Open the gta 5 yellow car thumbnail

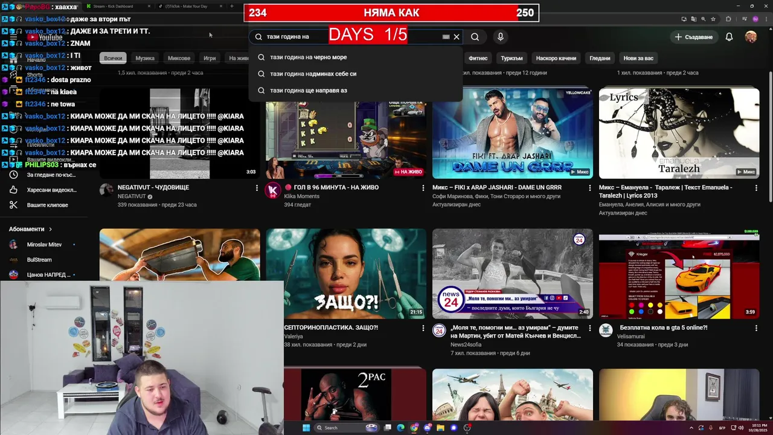point(679,274)
